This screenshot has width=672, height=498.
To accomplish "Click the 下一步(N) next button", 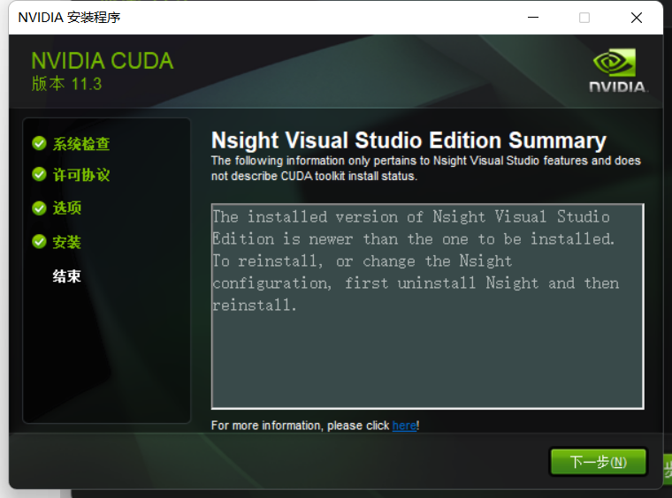I will 599,462.
